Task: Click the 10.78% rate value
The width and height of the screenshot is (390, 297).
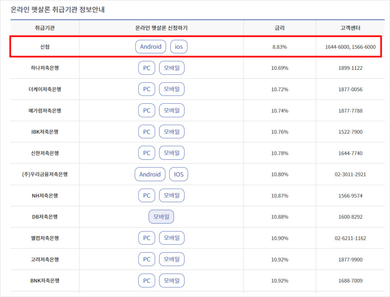Action: tap(279, 153)
